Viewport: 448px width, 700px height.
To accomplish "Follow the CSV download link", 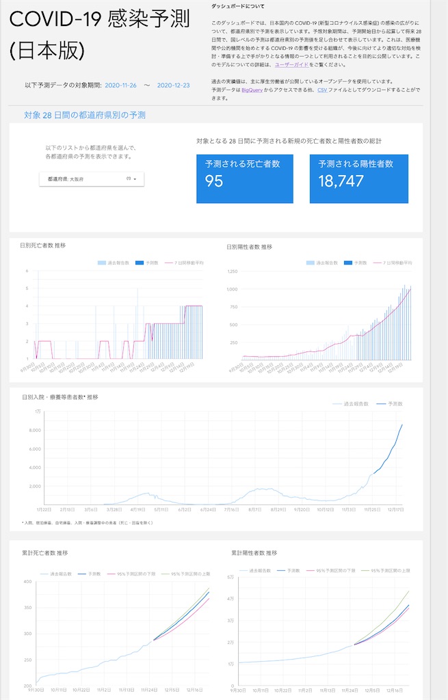I will coord(322,90).
